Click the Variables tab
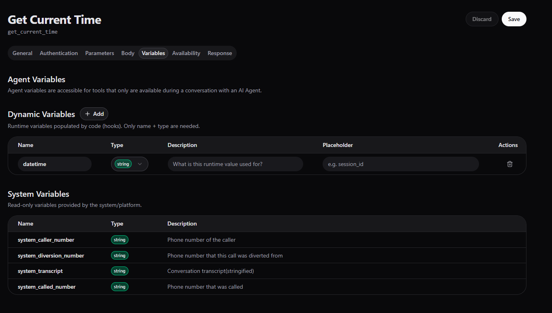Image resolution: width=552 pixels, height=313 pixels. [x=153, y=53]
